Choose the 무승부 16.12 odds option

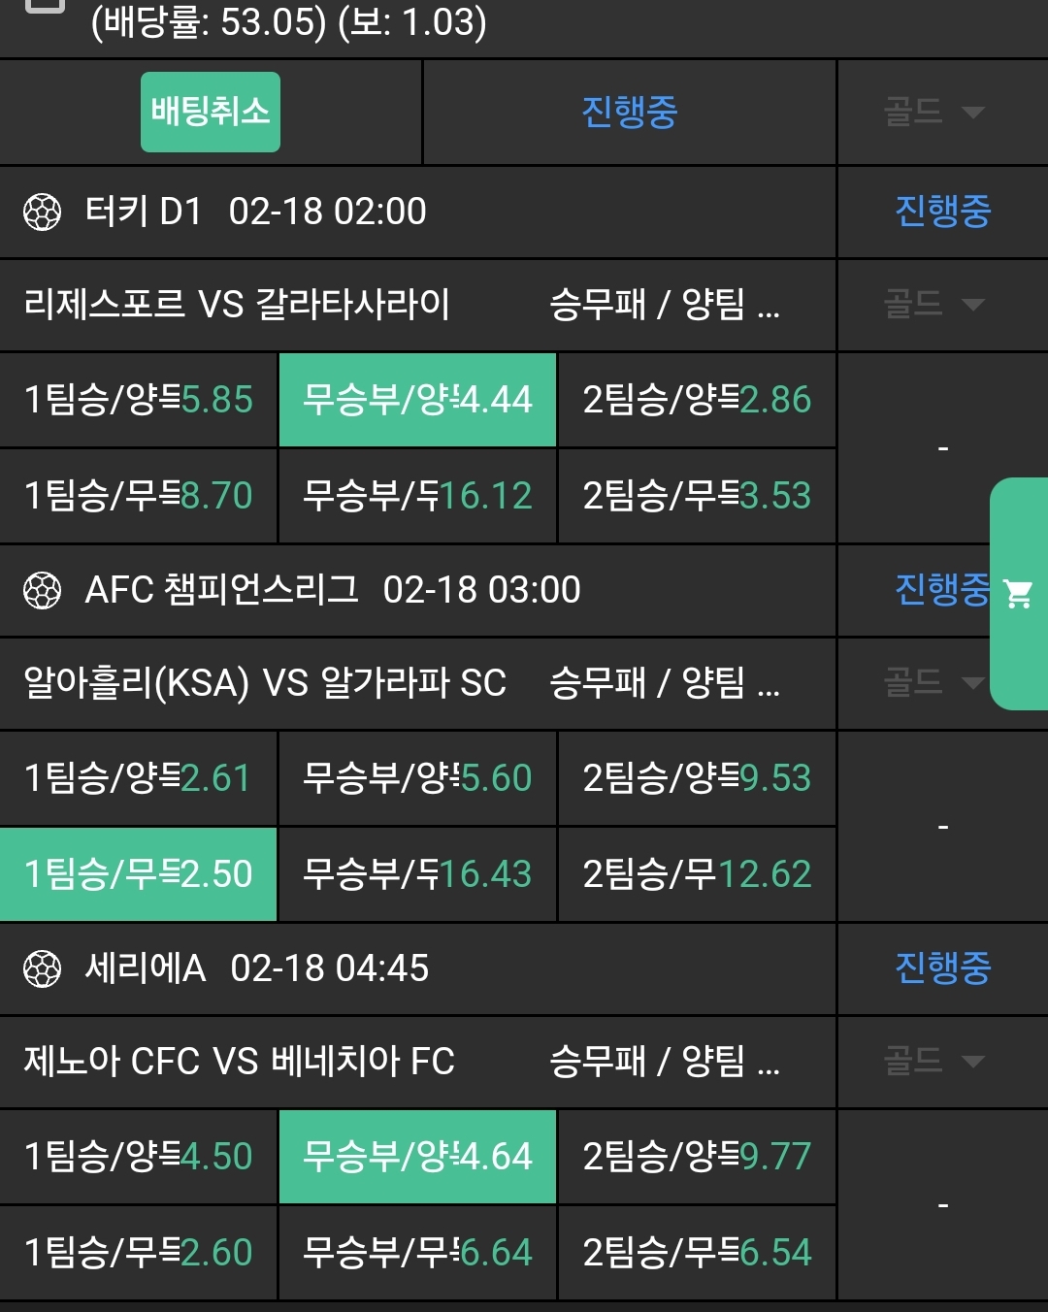(417, 496)
